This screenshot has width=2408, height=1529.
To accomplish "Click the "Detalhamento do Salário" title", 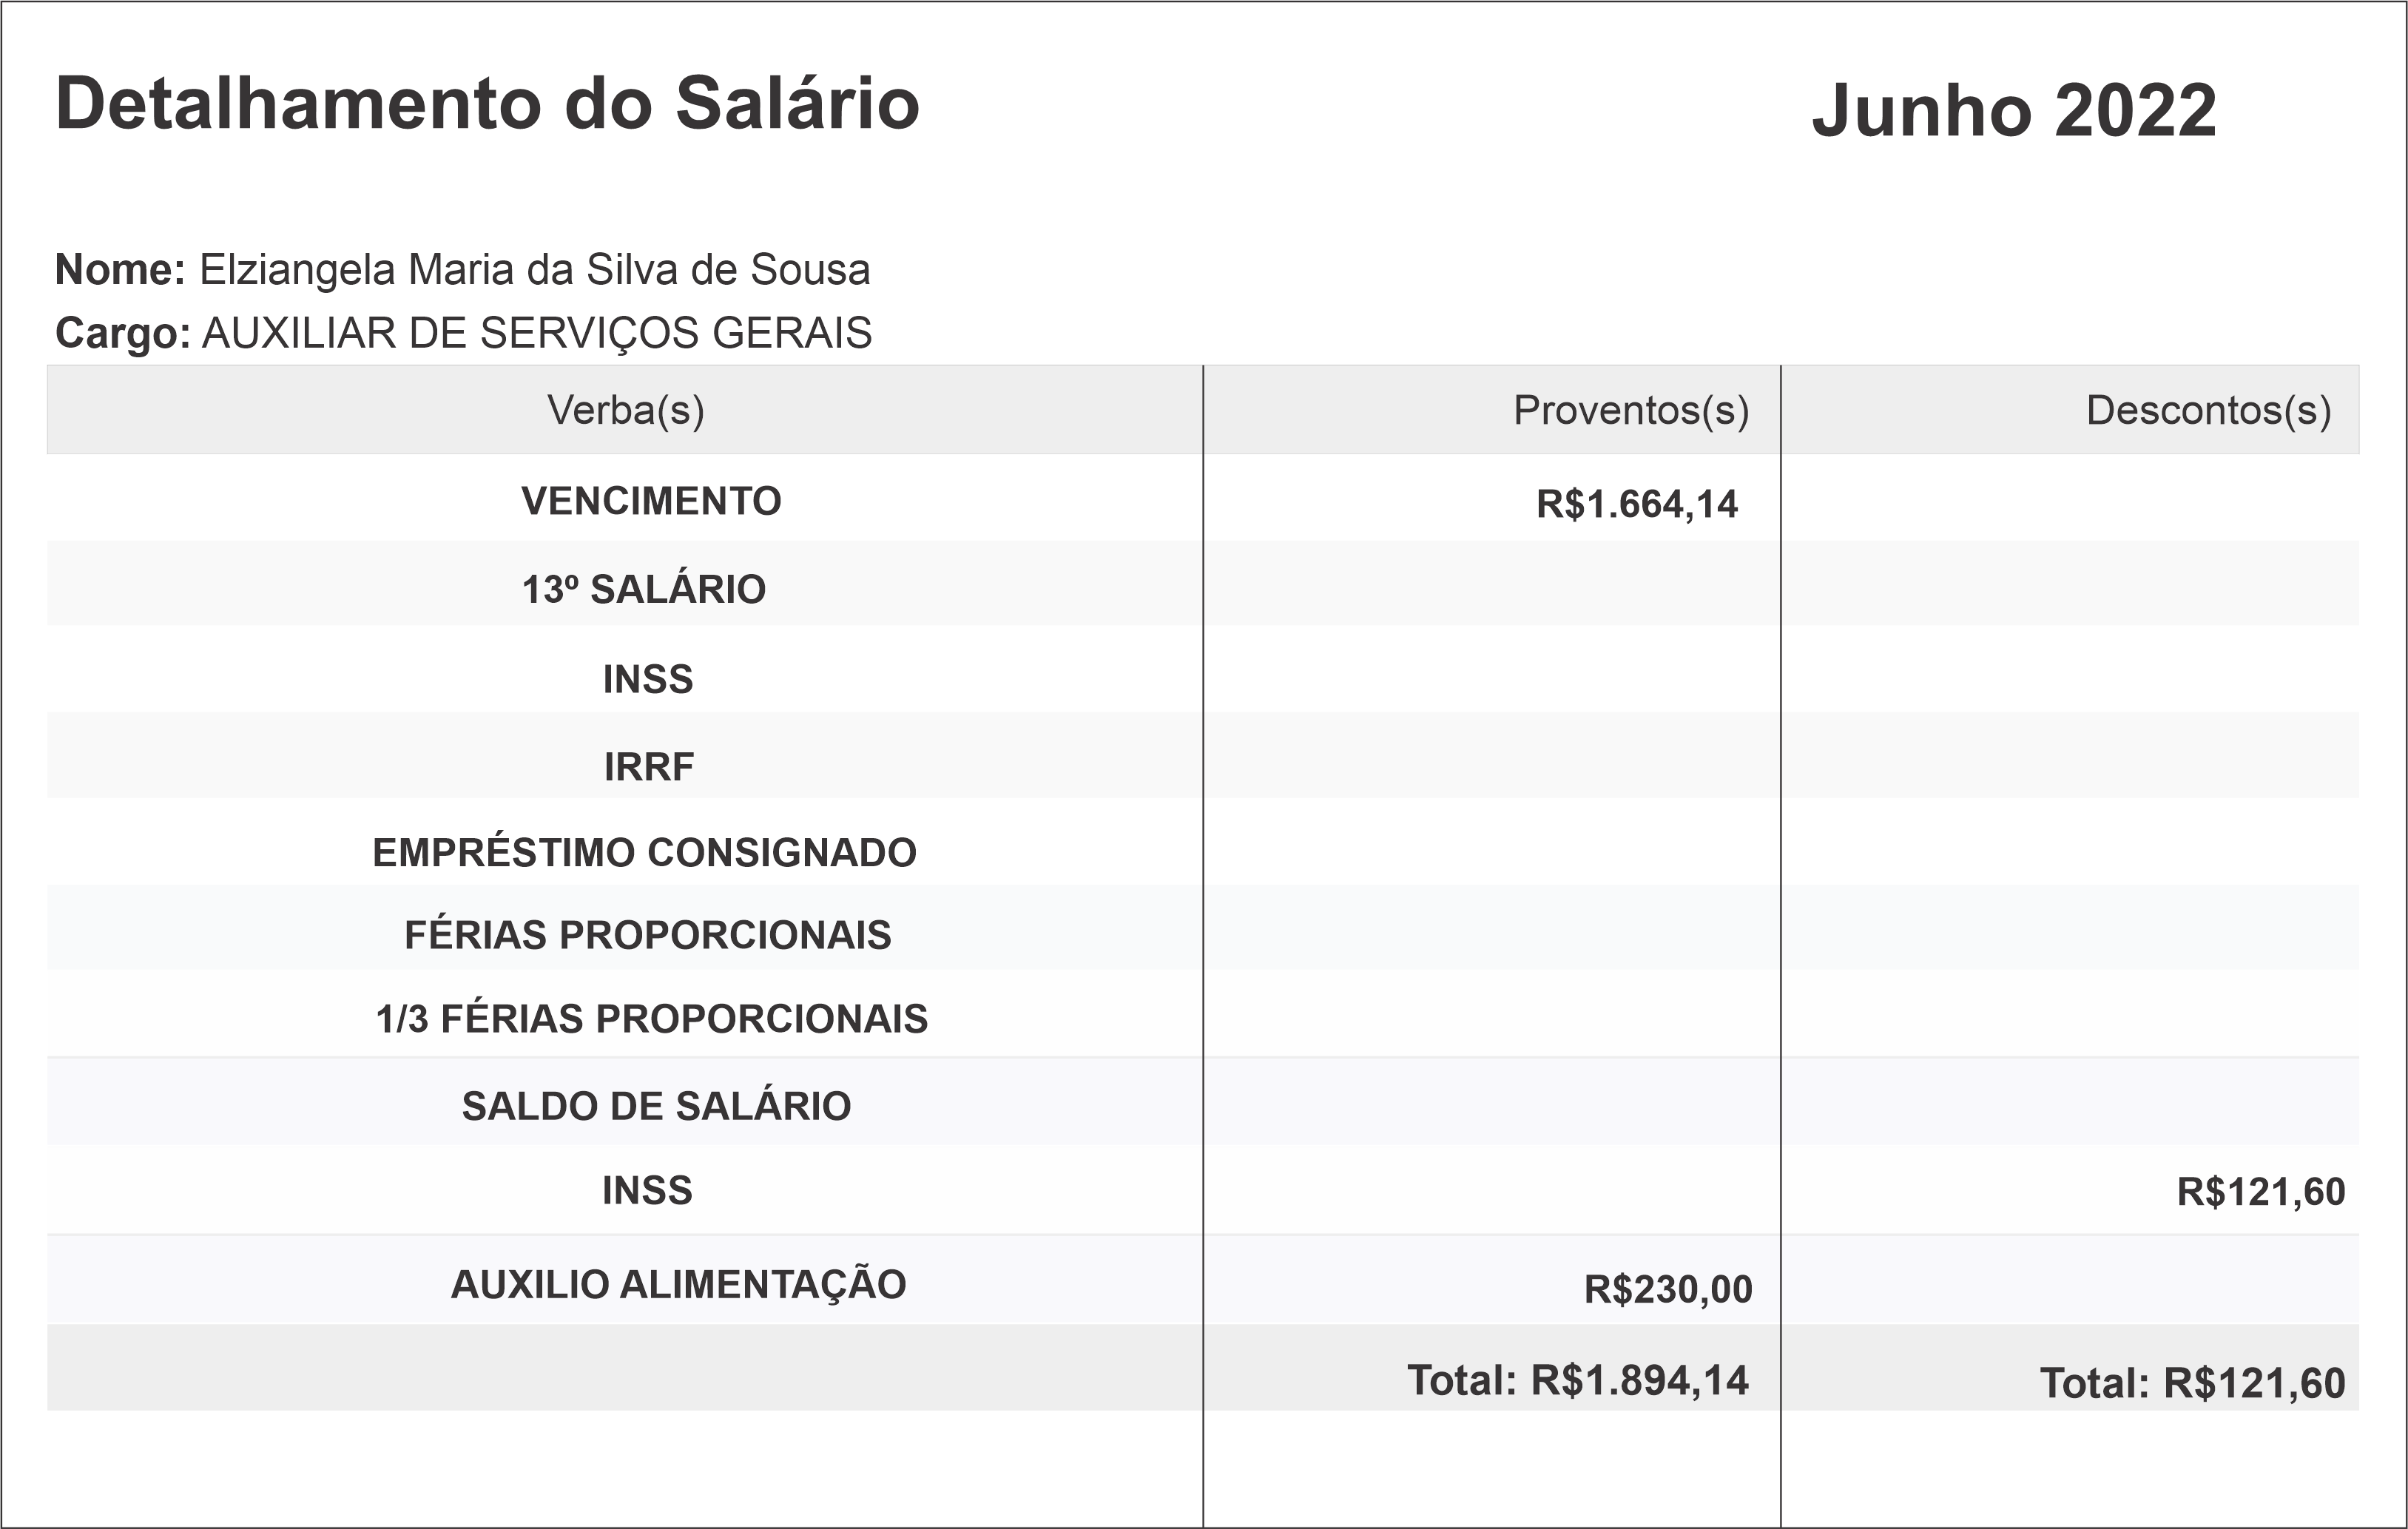I will (487, 104).
